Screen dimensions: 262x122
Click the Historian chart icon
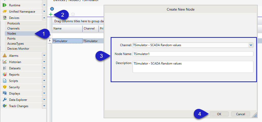(5, 62)
